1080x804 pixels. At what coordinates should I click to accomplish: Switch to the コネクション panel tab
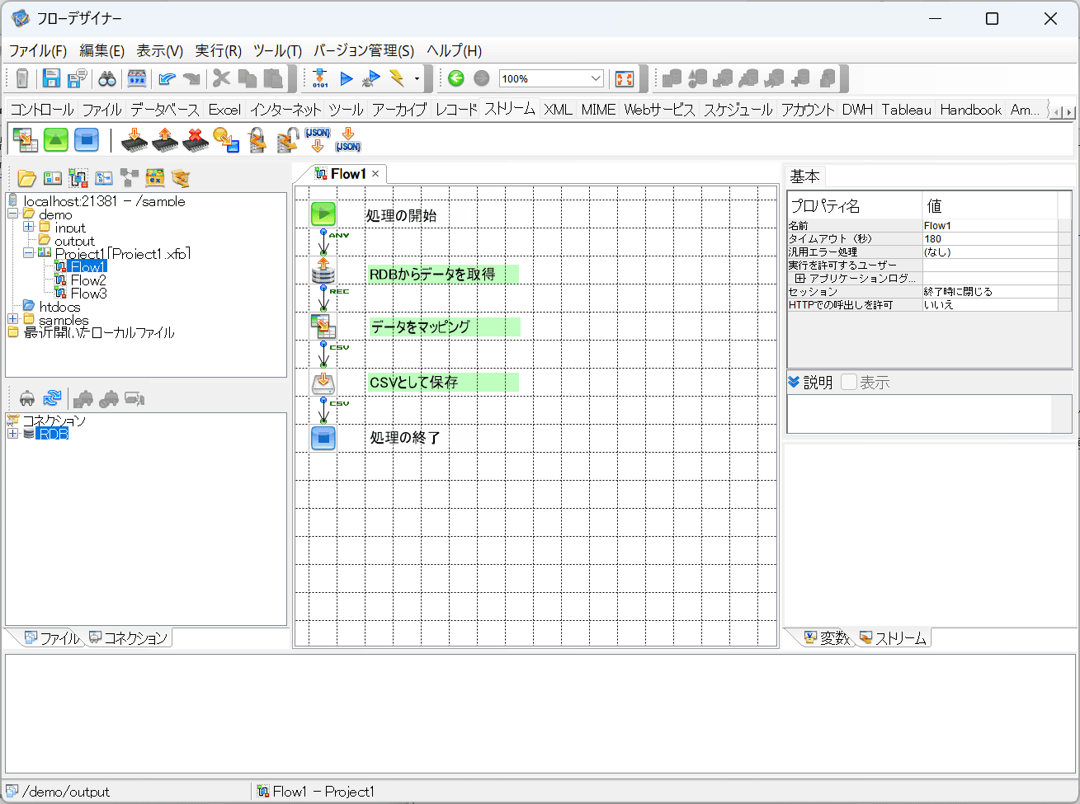point(129,638)
